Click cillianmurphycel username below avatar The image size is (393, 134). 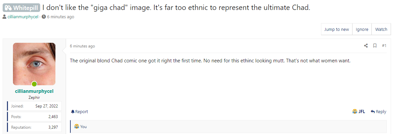pos(34,91)
